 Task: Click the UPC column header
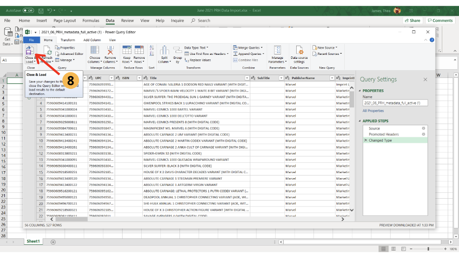tap(101, 78)
